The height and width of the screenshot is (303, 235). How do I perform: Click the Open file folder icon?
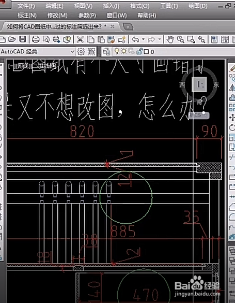(12, 39)
